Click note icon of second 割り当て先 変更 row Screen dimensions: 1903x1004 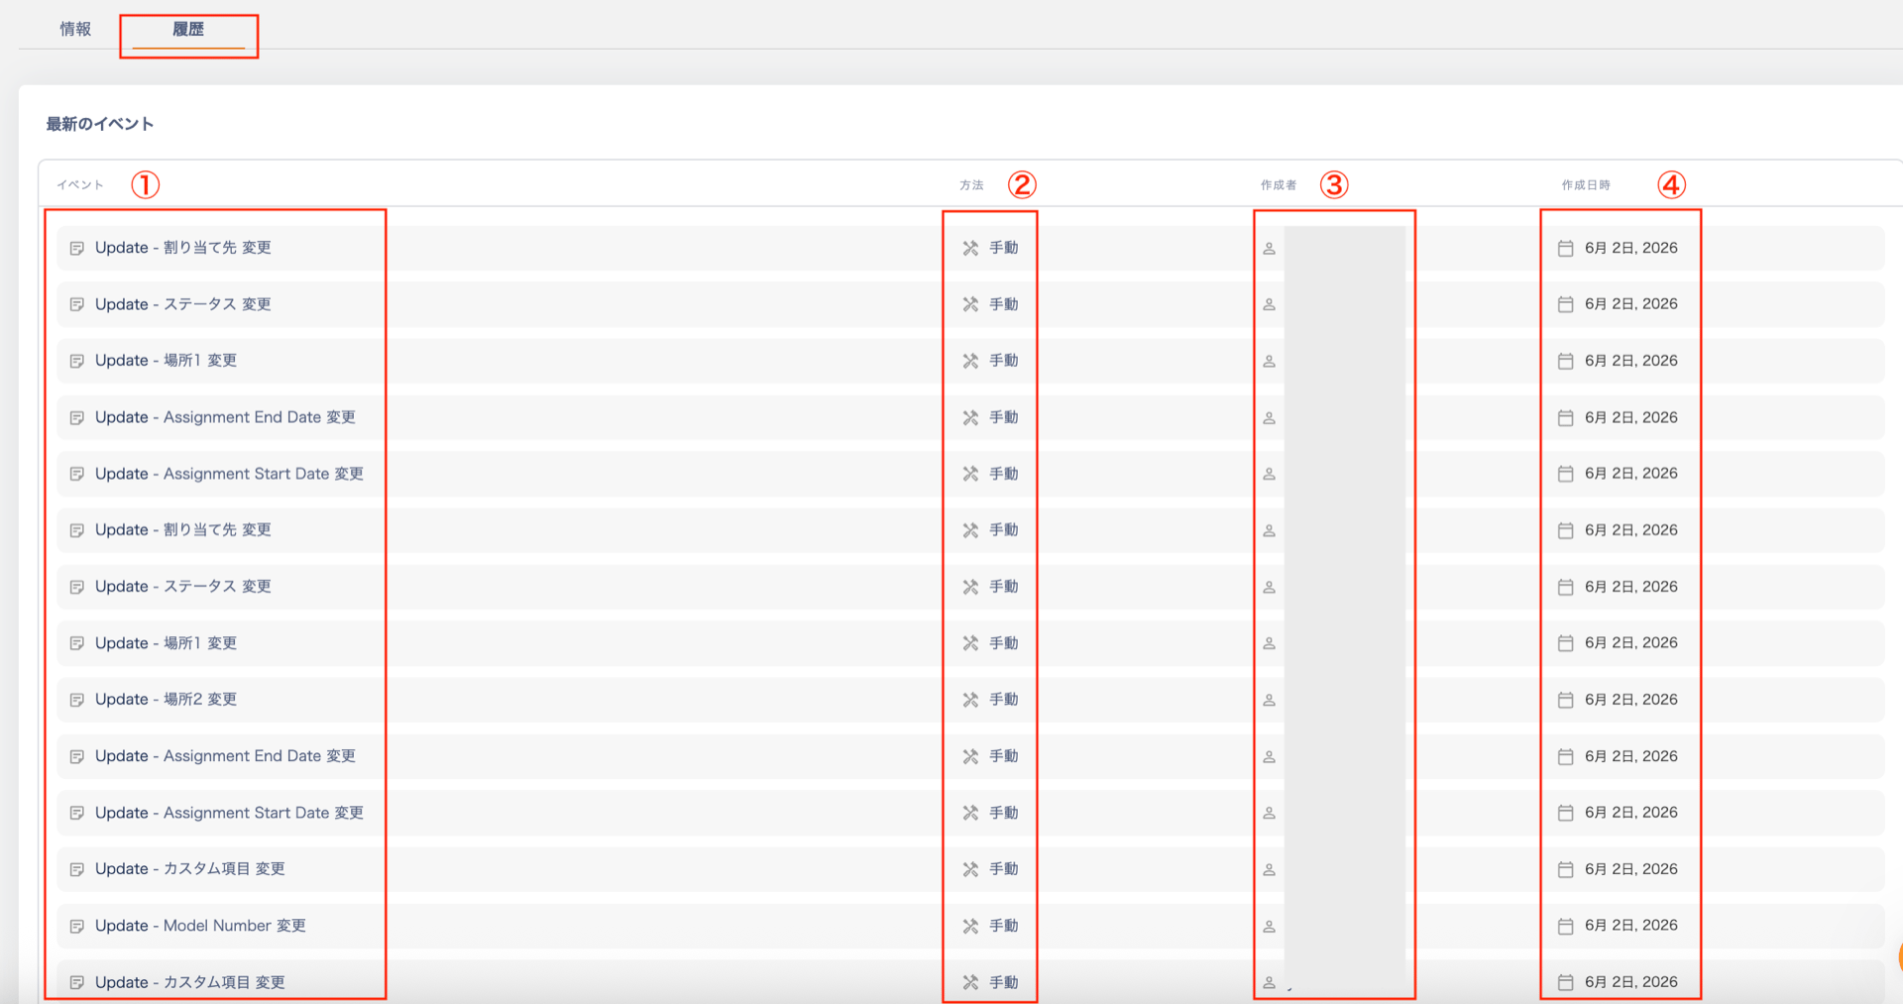pos(76,530)
